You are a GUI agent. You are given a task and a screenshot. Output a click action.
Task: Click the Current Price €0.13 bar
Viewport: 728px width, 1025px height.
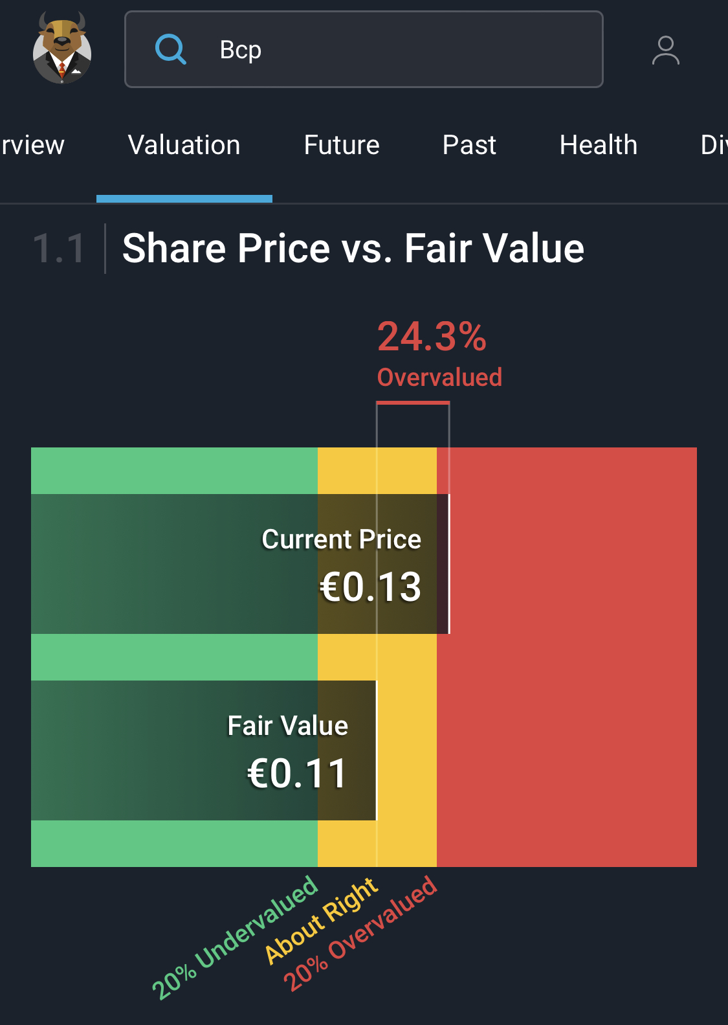coord(239,563)
